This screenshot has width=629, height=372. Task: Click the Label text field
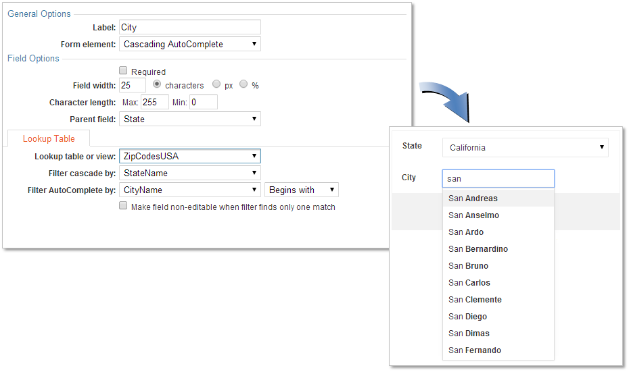[x=190, y=27]
